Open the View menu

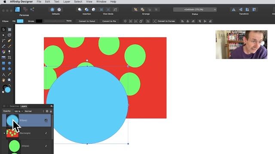coord(89,2)
